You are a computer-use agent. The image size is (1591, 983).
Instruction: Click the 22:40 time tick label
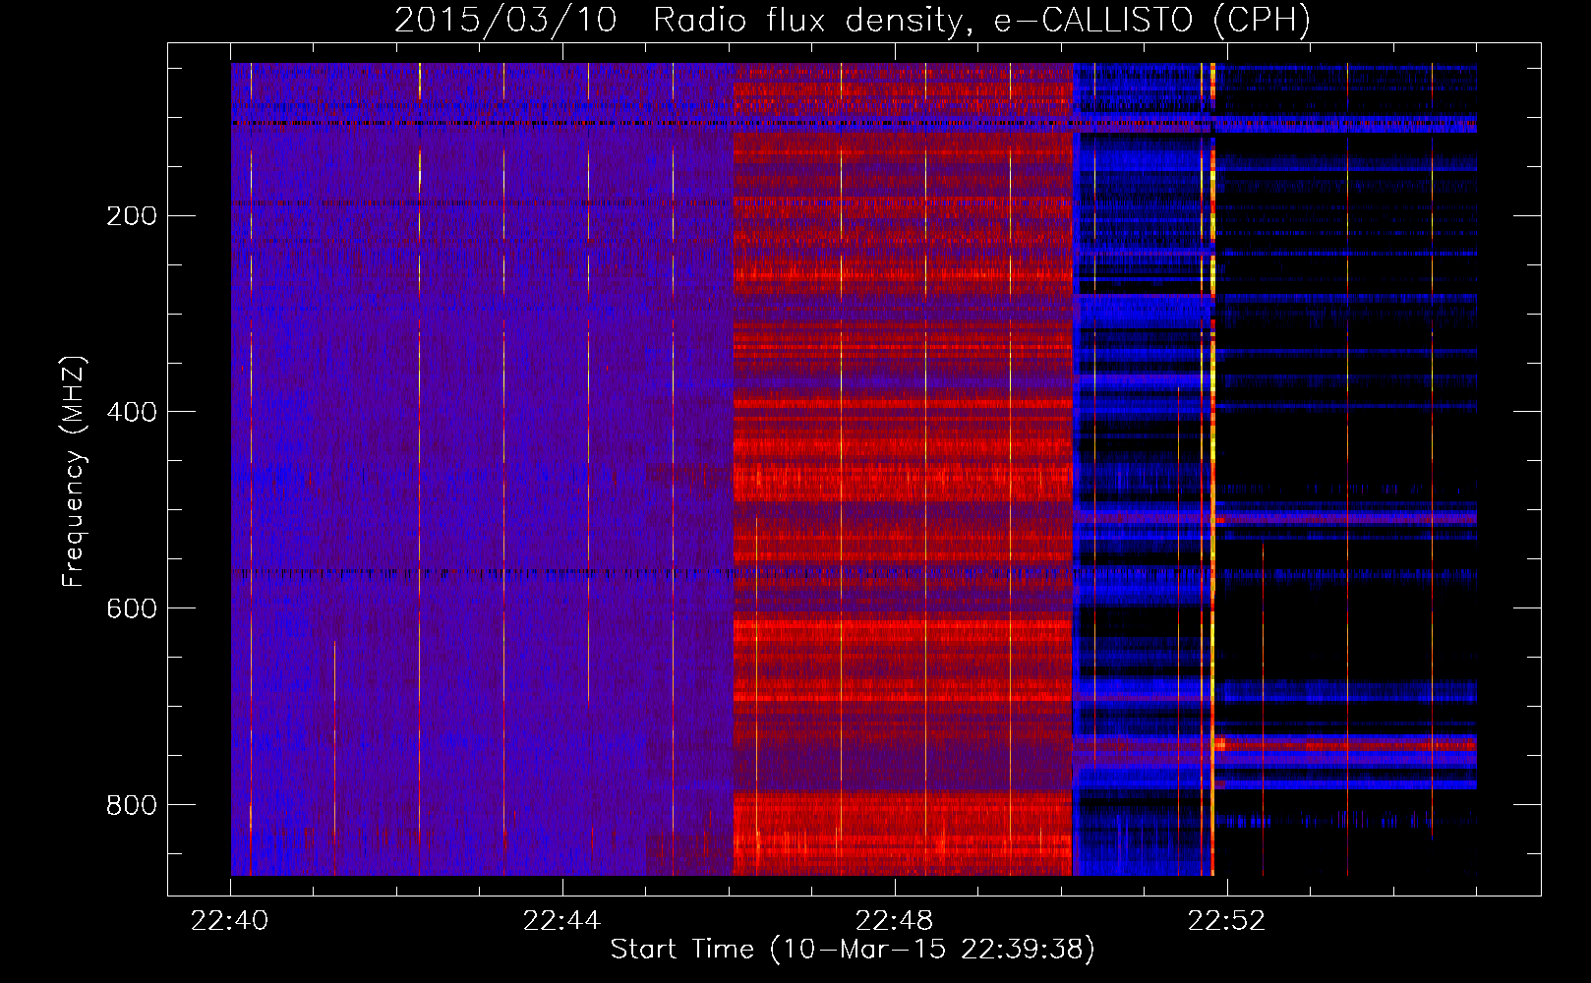click(x=230, y=921)
